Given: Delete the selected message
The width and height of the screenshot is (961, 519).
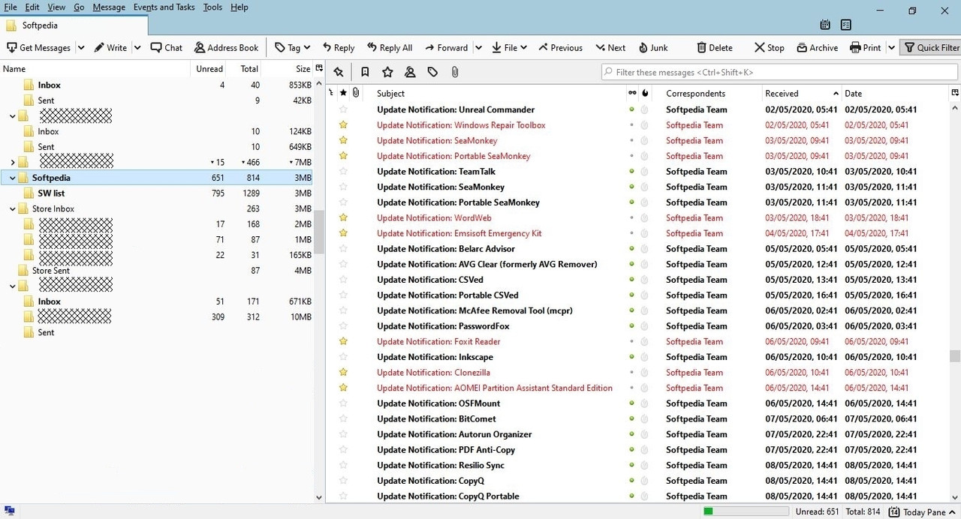Looking at the screenshot, I should pos(715,47).
